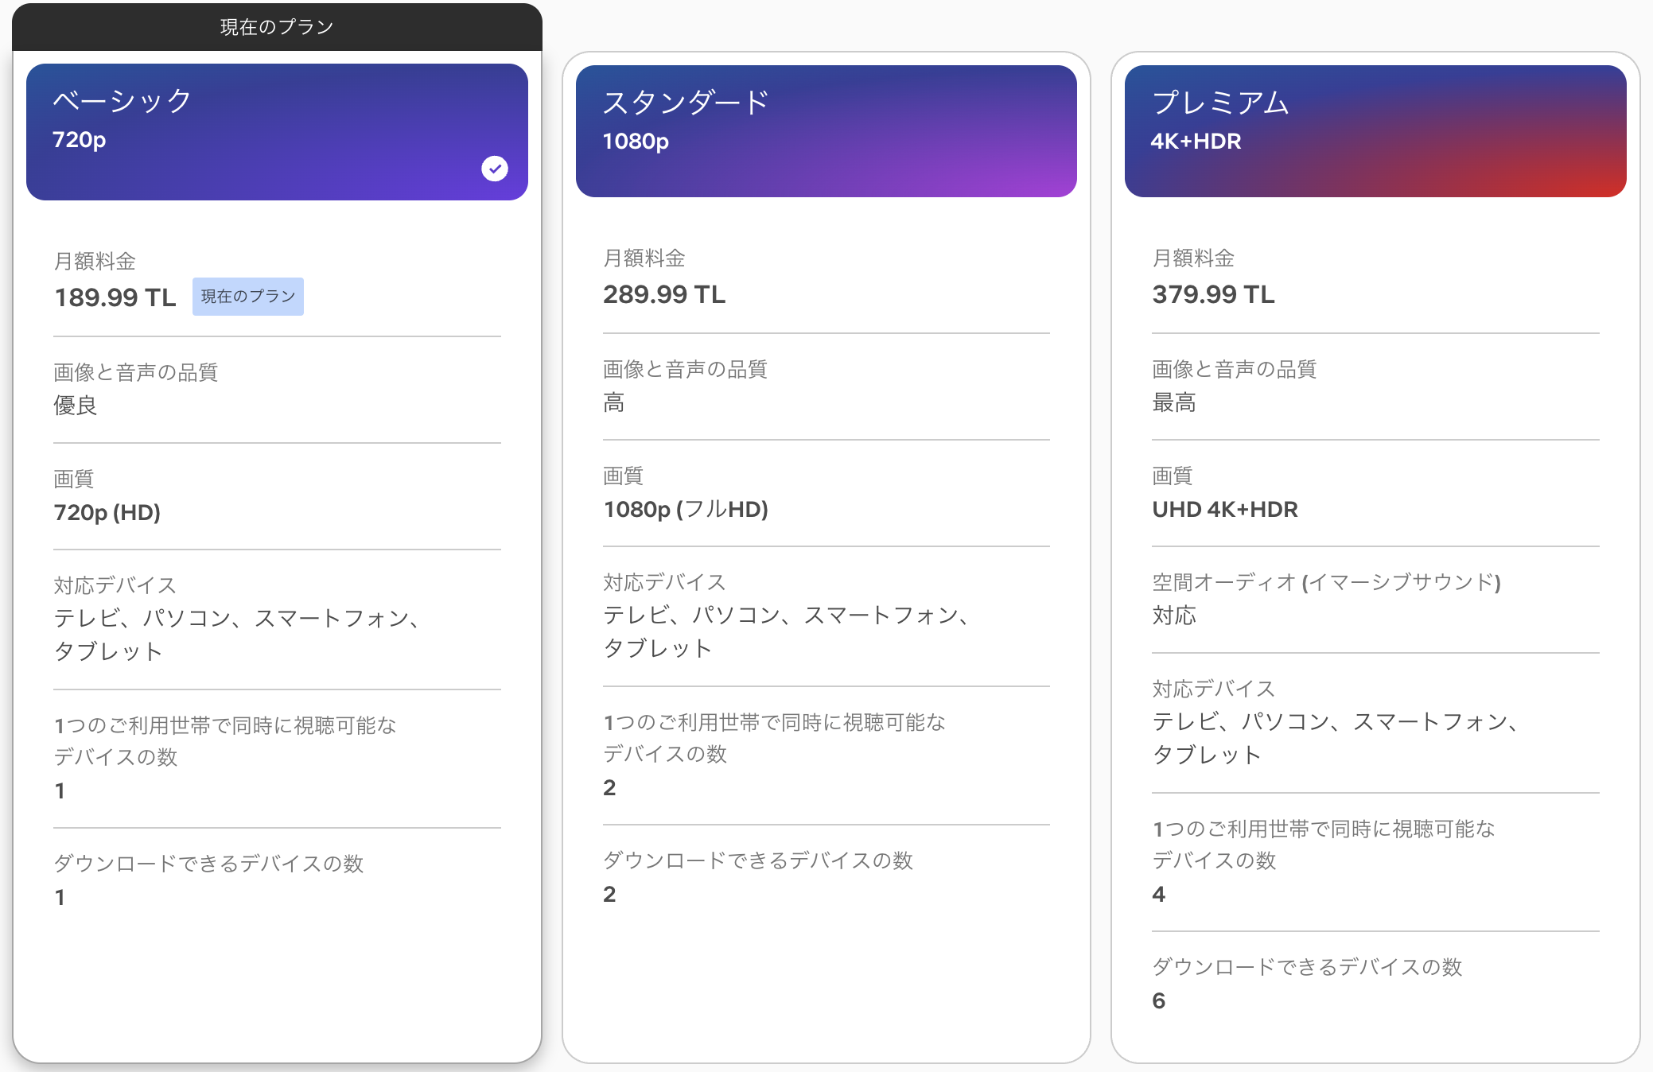
Task: Click the white checkmark on ベーシック card
Action: pos(495,169)
